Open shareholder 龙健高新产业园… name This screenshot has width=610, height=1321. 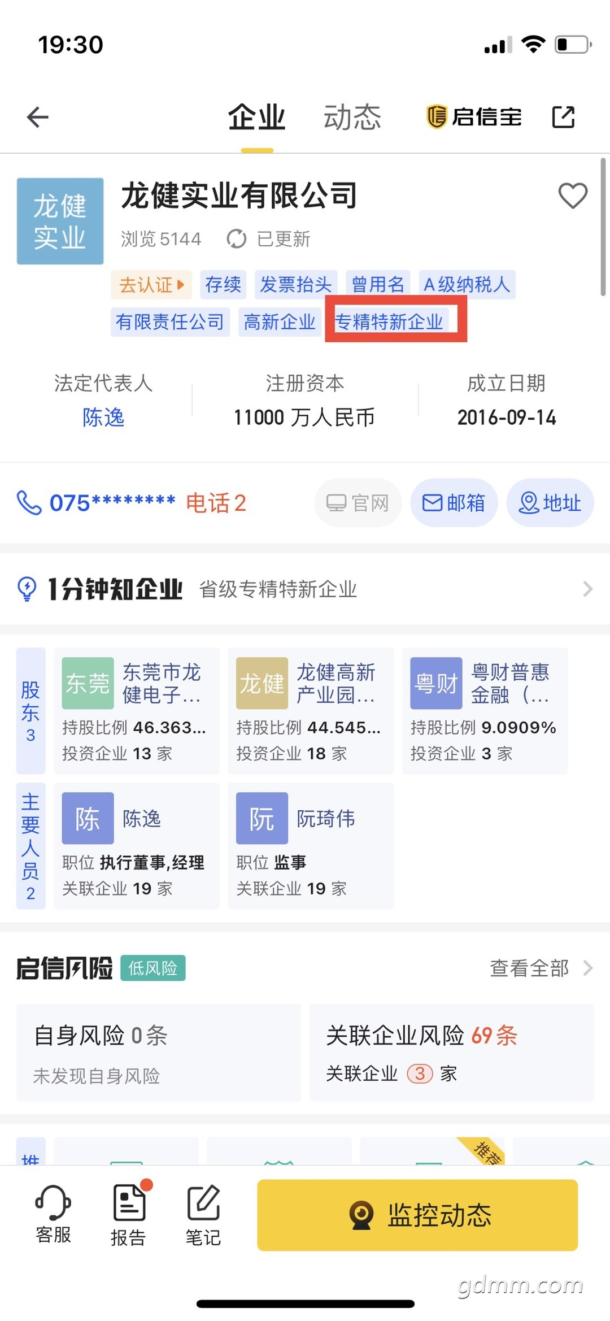[x=337, y=683]
